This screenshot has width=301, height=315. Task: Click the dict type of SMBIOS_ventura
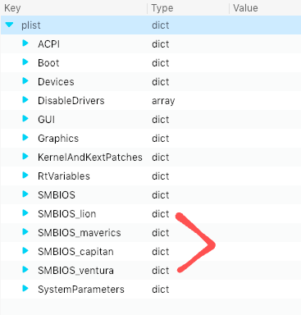[x=161, y=271]
